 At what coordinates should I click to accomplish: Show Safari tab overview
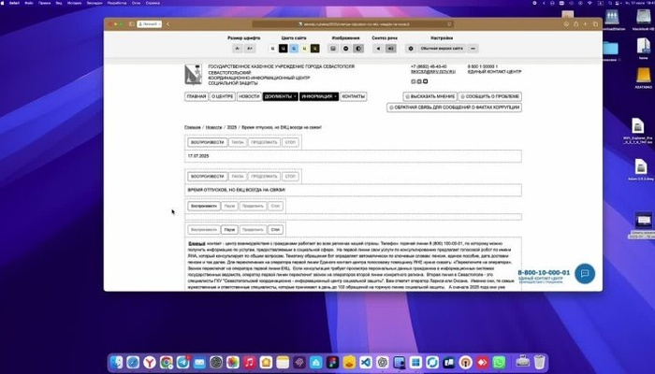pyautogui.click(x=595, y=24)
